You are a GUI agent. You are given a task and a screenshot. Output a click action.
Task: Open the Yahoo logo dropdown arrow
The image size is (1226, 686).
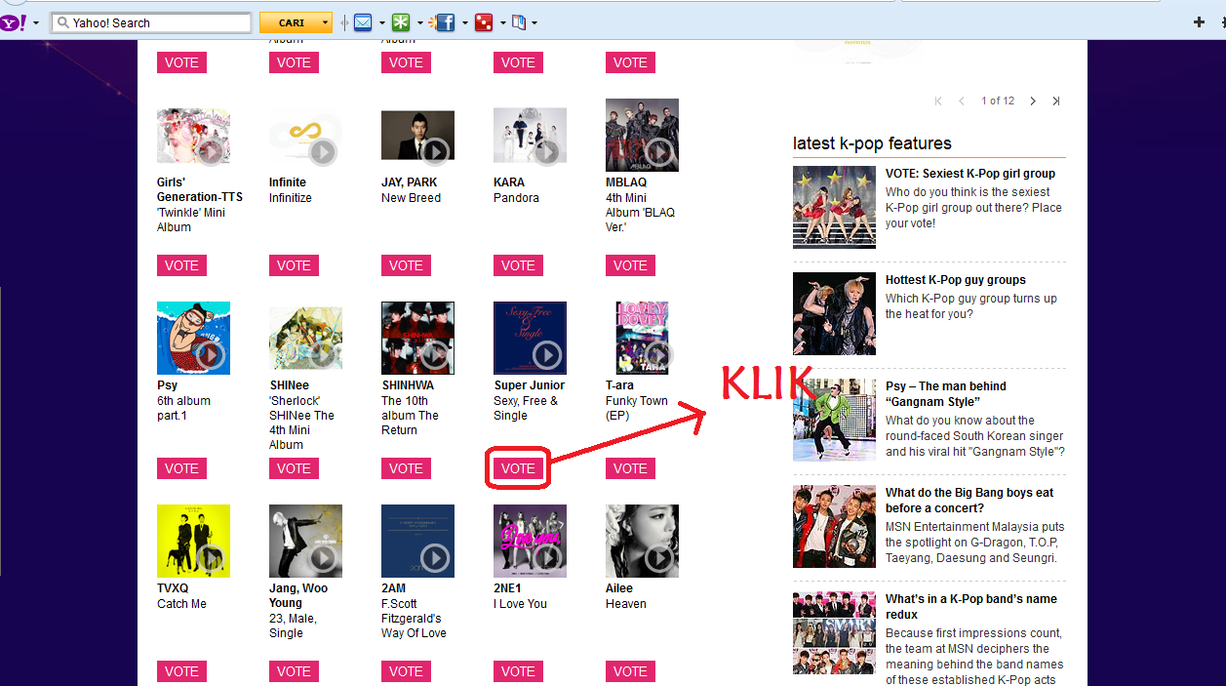36,22
